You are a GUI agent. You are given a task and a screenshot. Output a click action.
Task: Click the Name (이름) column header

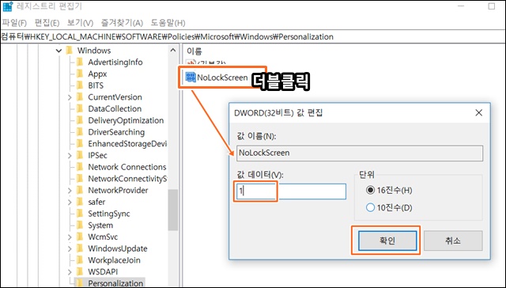coord(194,51)
